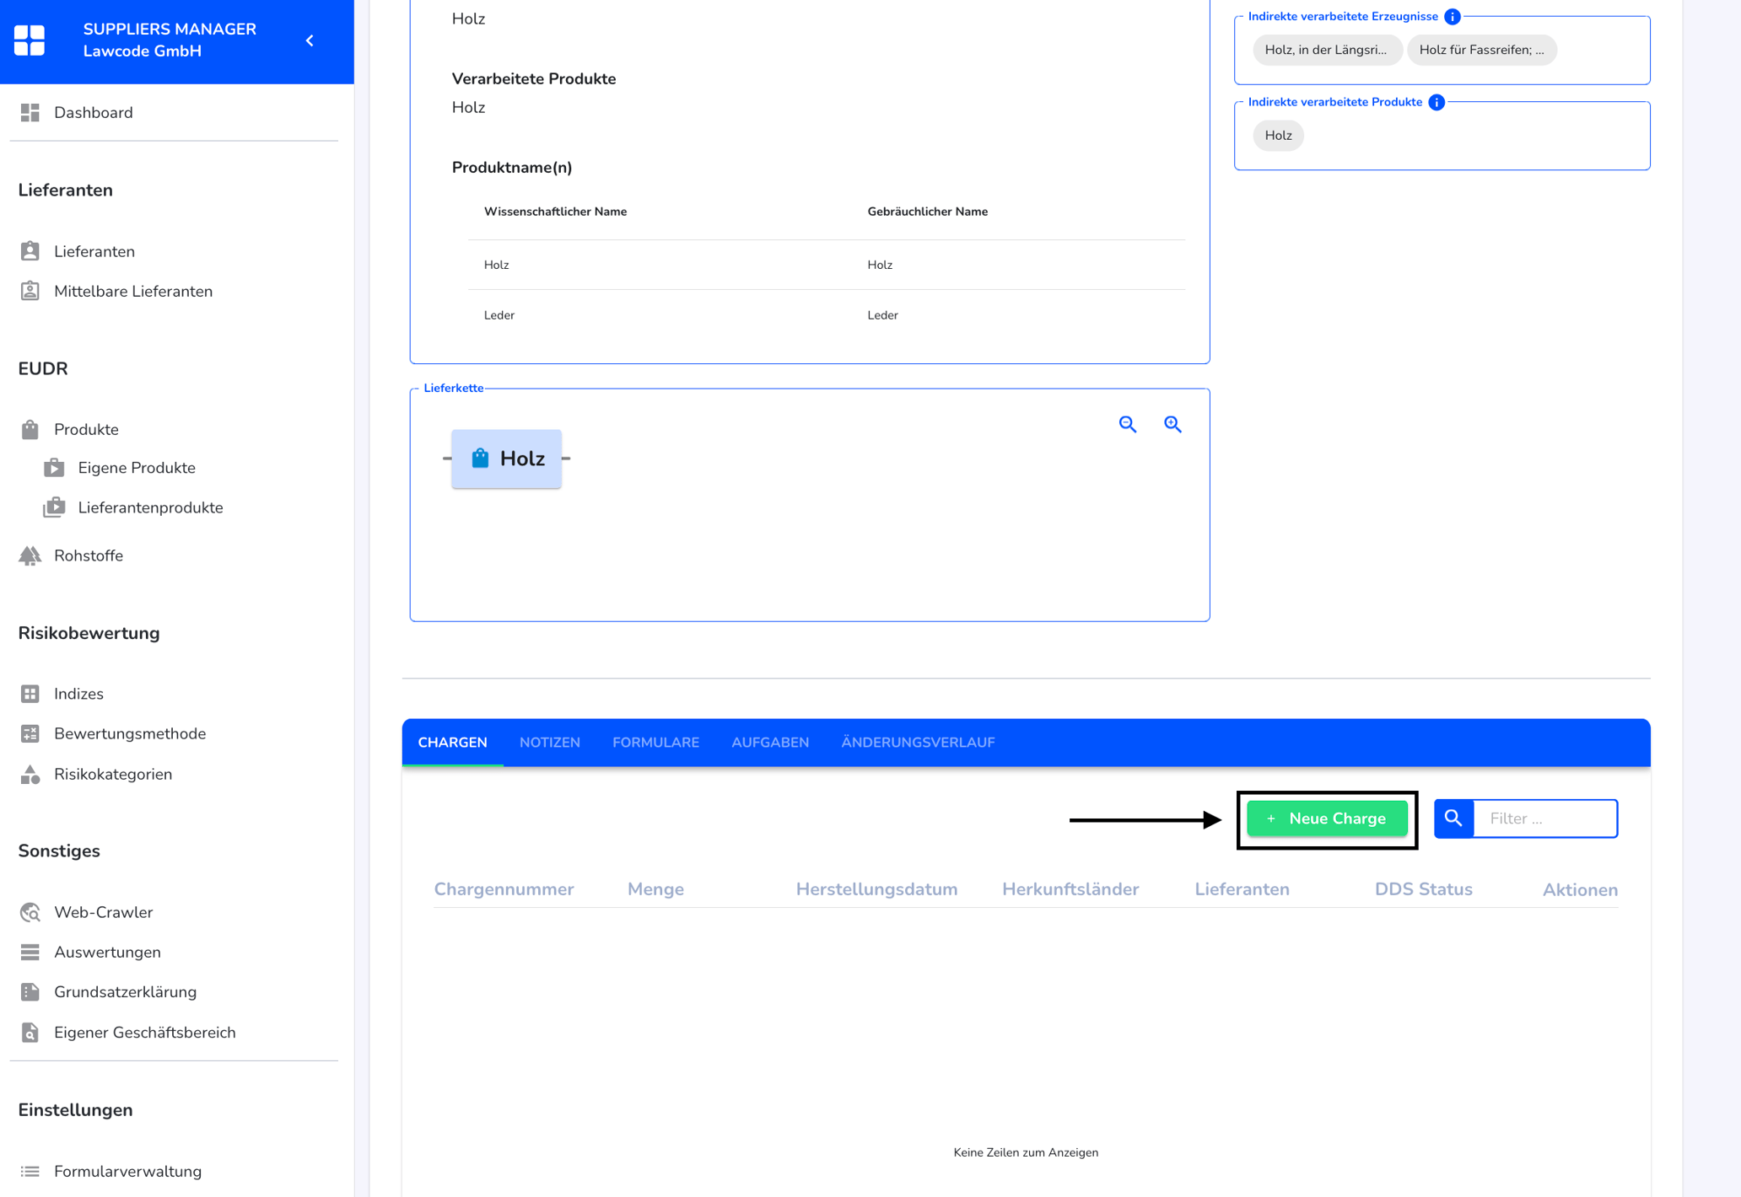The height and width of the screenshot is (1197, 1741).
Task: Switch to the Notizen tab
Action: tap(550, 743)
